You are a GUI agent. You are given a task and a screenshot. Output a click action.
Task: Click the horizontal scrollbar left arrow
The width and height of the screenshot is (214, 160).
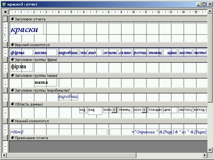(x=4, y=155)
